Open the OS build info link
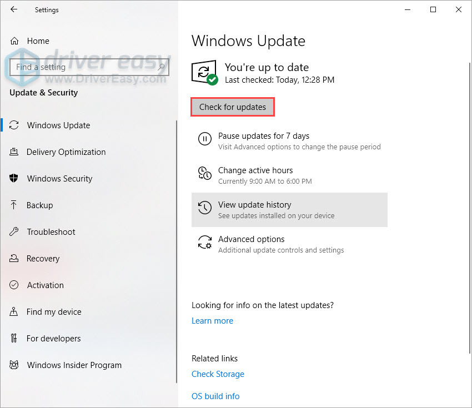 point(215,396)
